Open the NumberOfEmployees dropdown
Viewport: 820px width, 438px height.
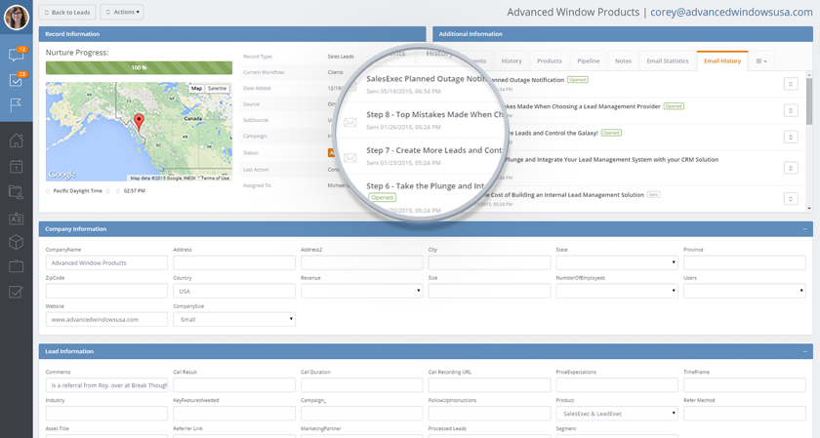tap(617, 291)
